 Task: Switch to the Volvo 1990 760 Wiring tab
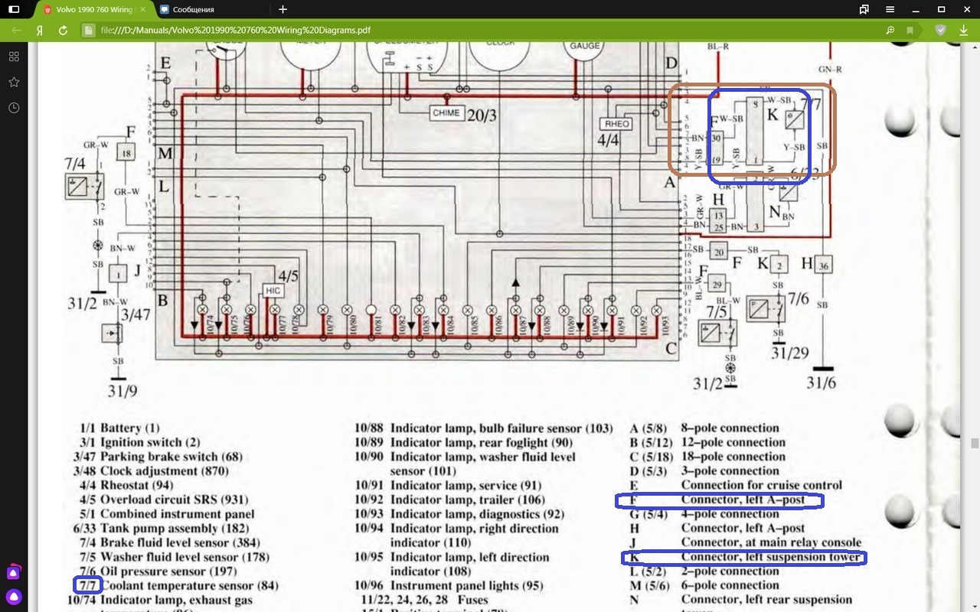[x=96, y=9]
